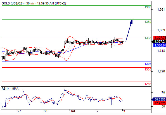Select the 1365 resistance level label

coord(148,7)
